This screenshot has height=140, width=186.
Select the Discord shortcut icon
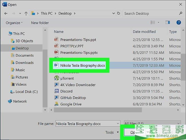56,91
